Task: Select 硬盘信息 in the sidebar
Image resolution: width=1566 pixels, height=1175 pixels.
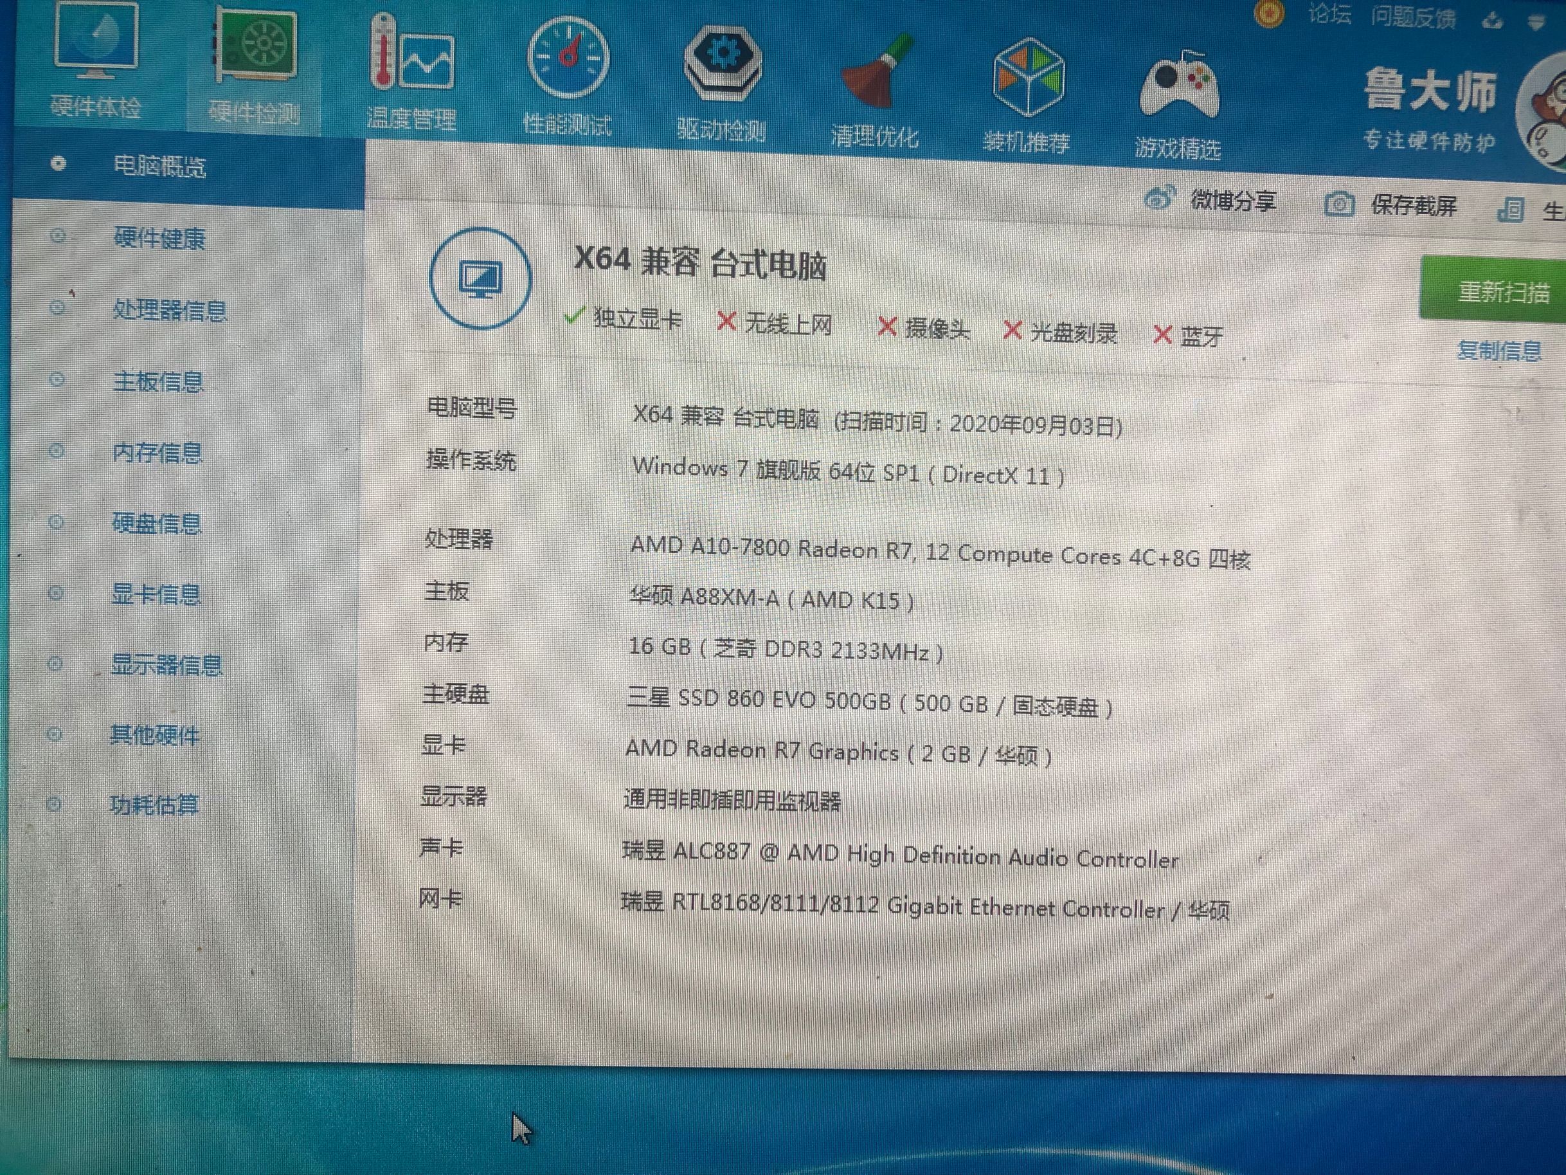Action: click(156, 524)
